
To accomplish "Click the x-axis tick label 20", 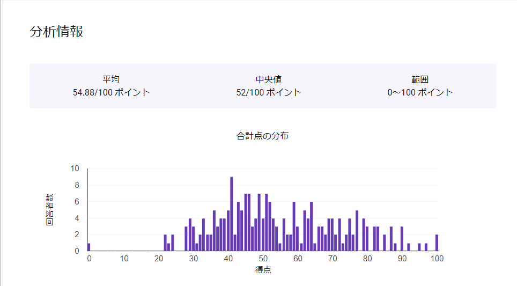I will tap(159, 259).
